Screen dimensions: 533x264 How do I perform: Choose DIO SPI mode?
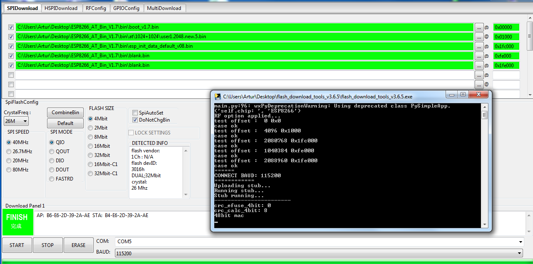tap(52, 161)
